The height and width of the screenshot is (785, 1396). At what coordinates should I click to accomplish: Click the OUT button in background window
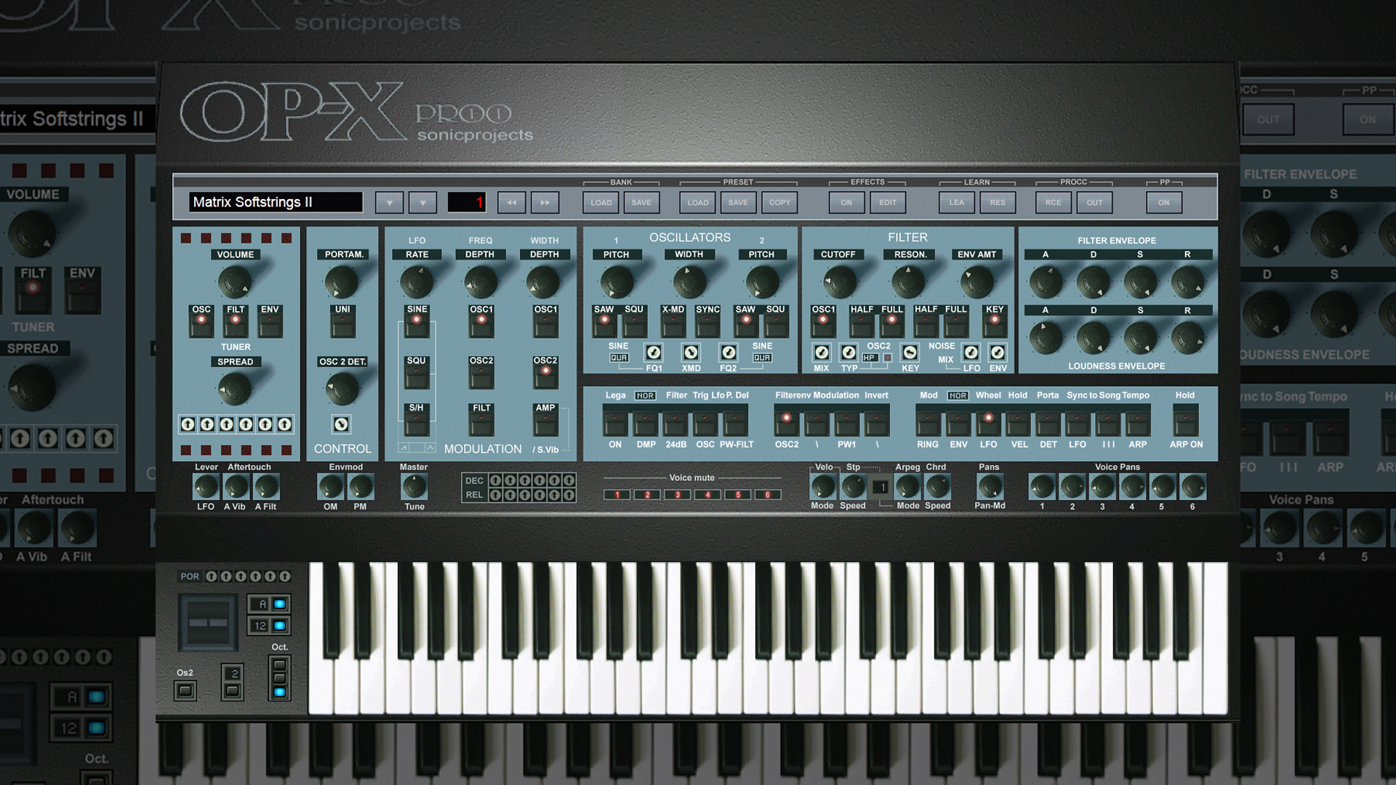tap(1268, 120)
